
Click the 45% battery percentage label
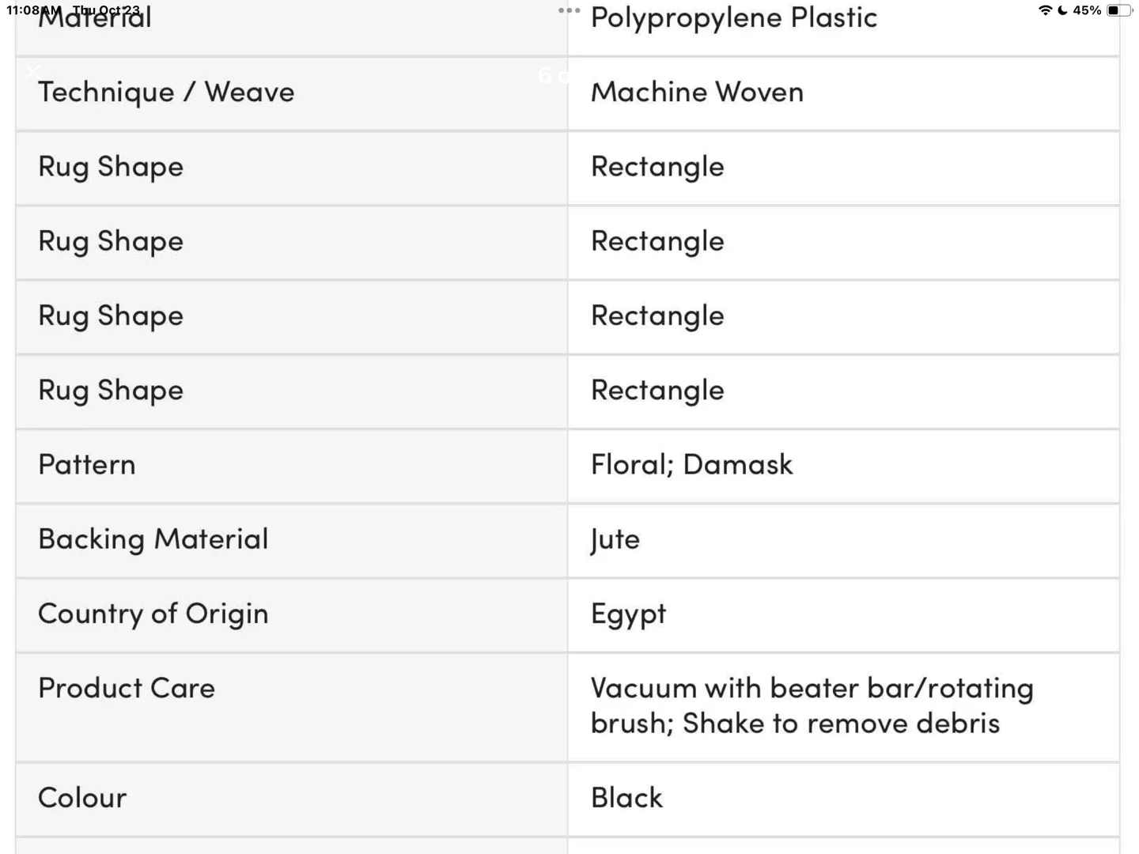(1088, 10)
